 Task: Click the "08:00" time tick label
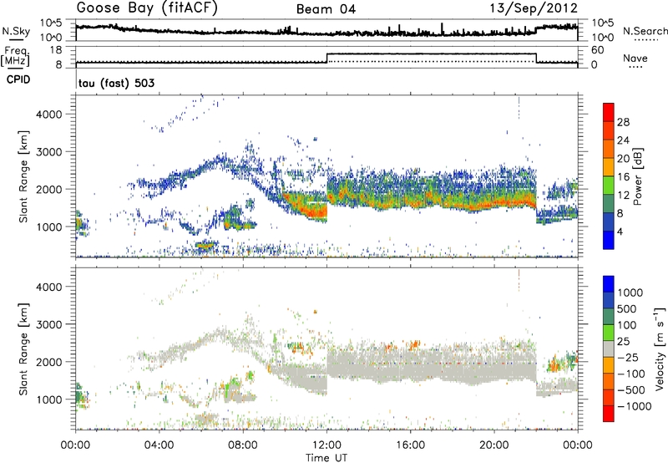tap(243, 445)
